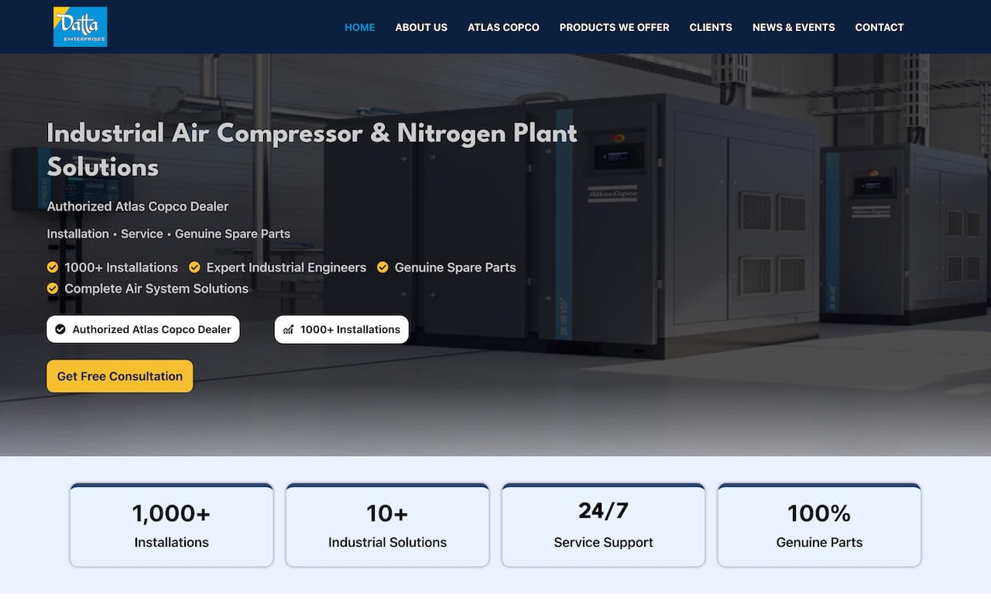Viewport: 991px width, 604px height.
Task: Open the Contact page
Action: click(x=880, y=27)
